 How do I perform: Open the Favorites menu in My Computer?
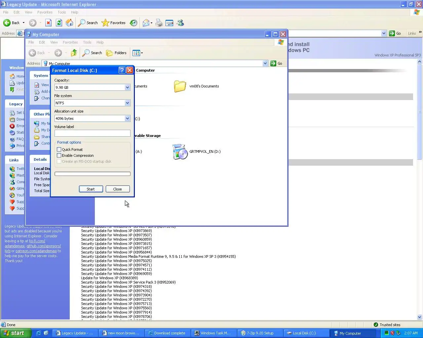[70, 42]
